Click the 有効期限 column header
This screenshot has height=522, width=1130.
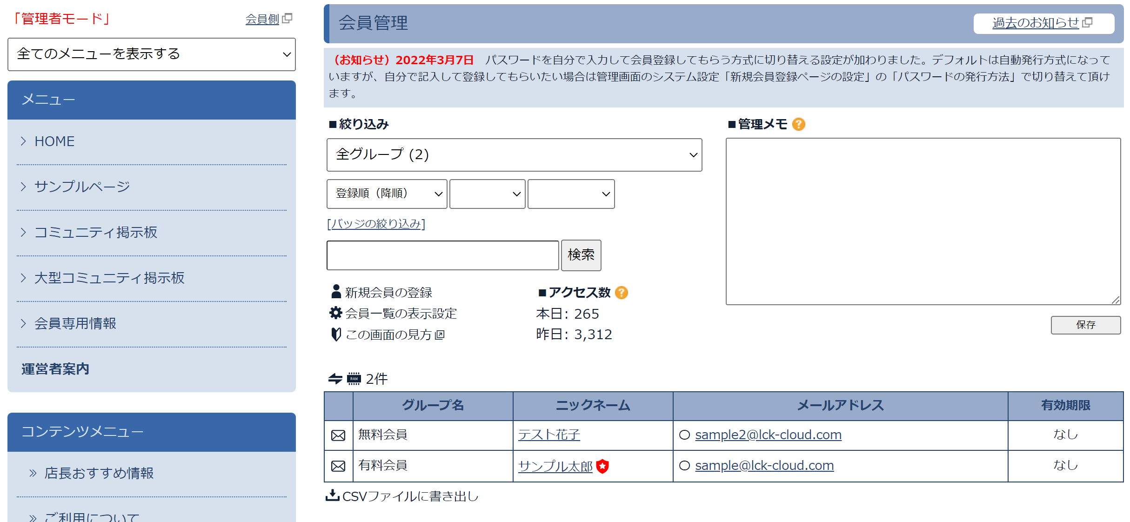(1066, 406)
